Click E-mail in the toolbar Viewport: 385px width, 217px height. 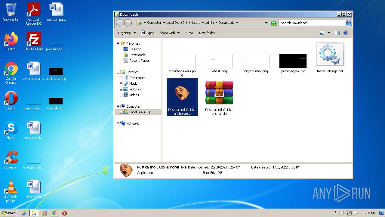click(x=190, y=33)
